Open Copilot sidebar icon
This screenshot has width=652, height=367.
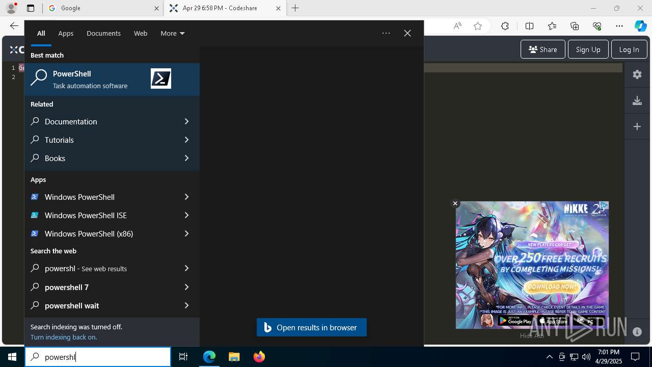[x=640, y=26]
